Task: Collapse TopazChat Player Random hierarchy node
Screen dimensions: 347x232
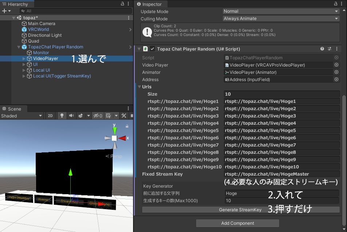Action: point(19,47)
